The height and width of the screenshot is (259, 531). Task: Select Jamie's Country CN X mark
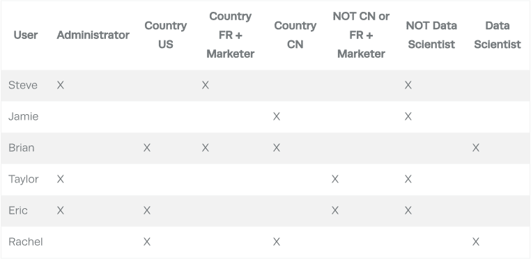click(x=277, y=116)
